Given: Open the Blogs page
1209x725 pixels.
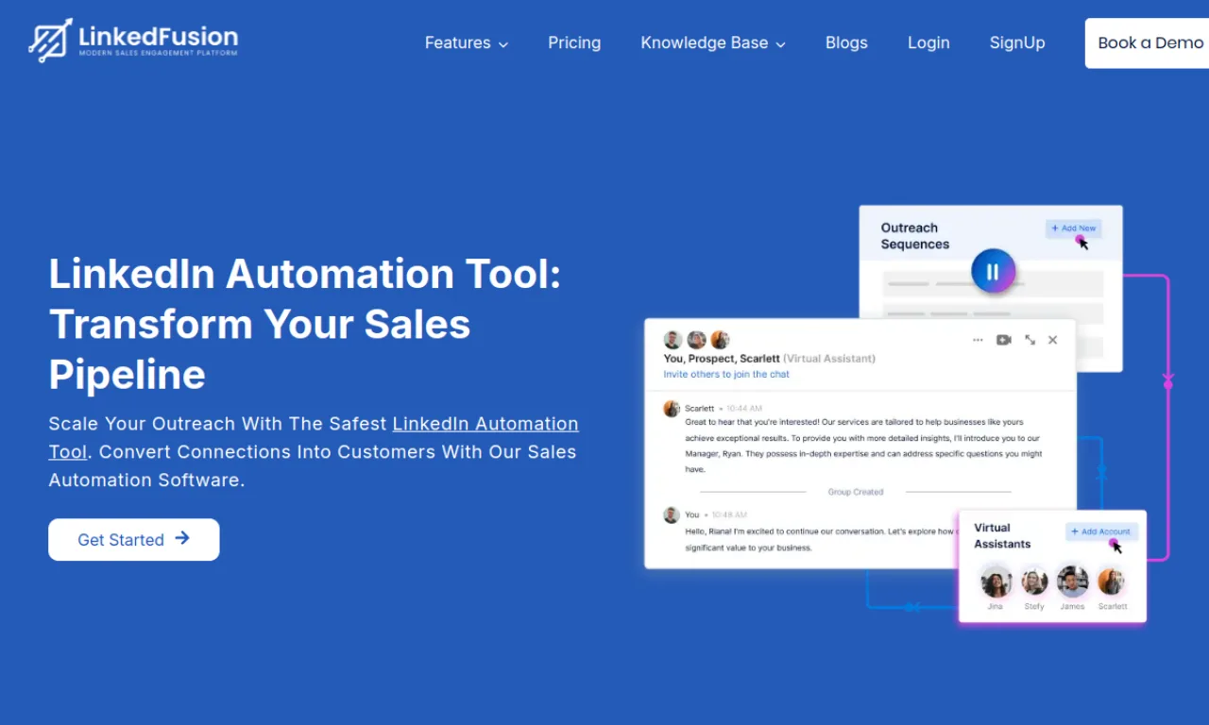Looking at the screenshot, I should (846, 42).
